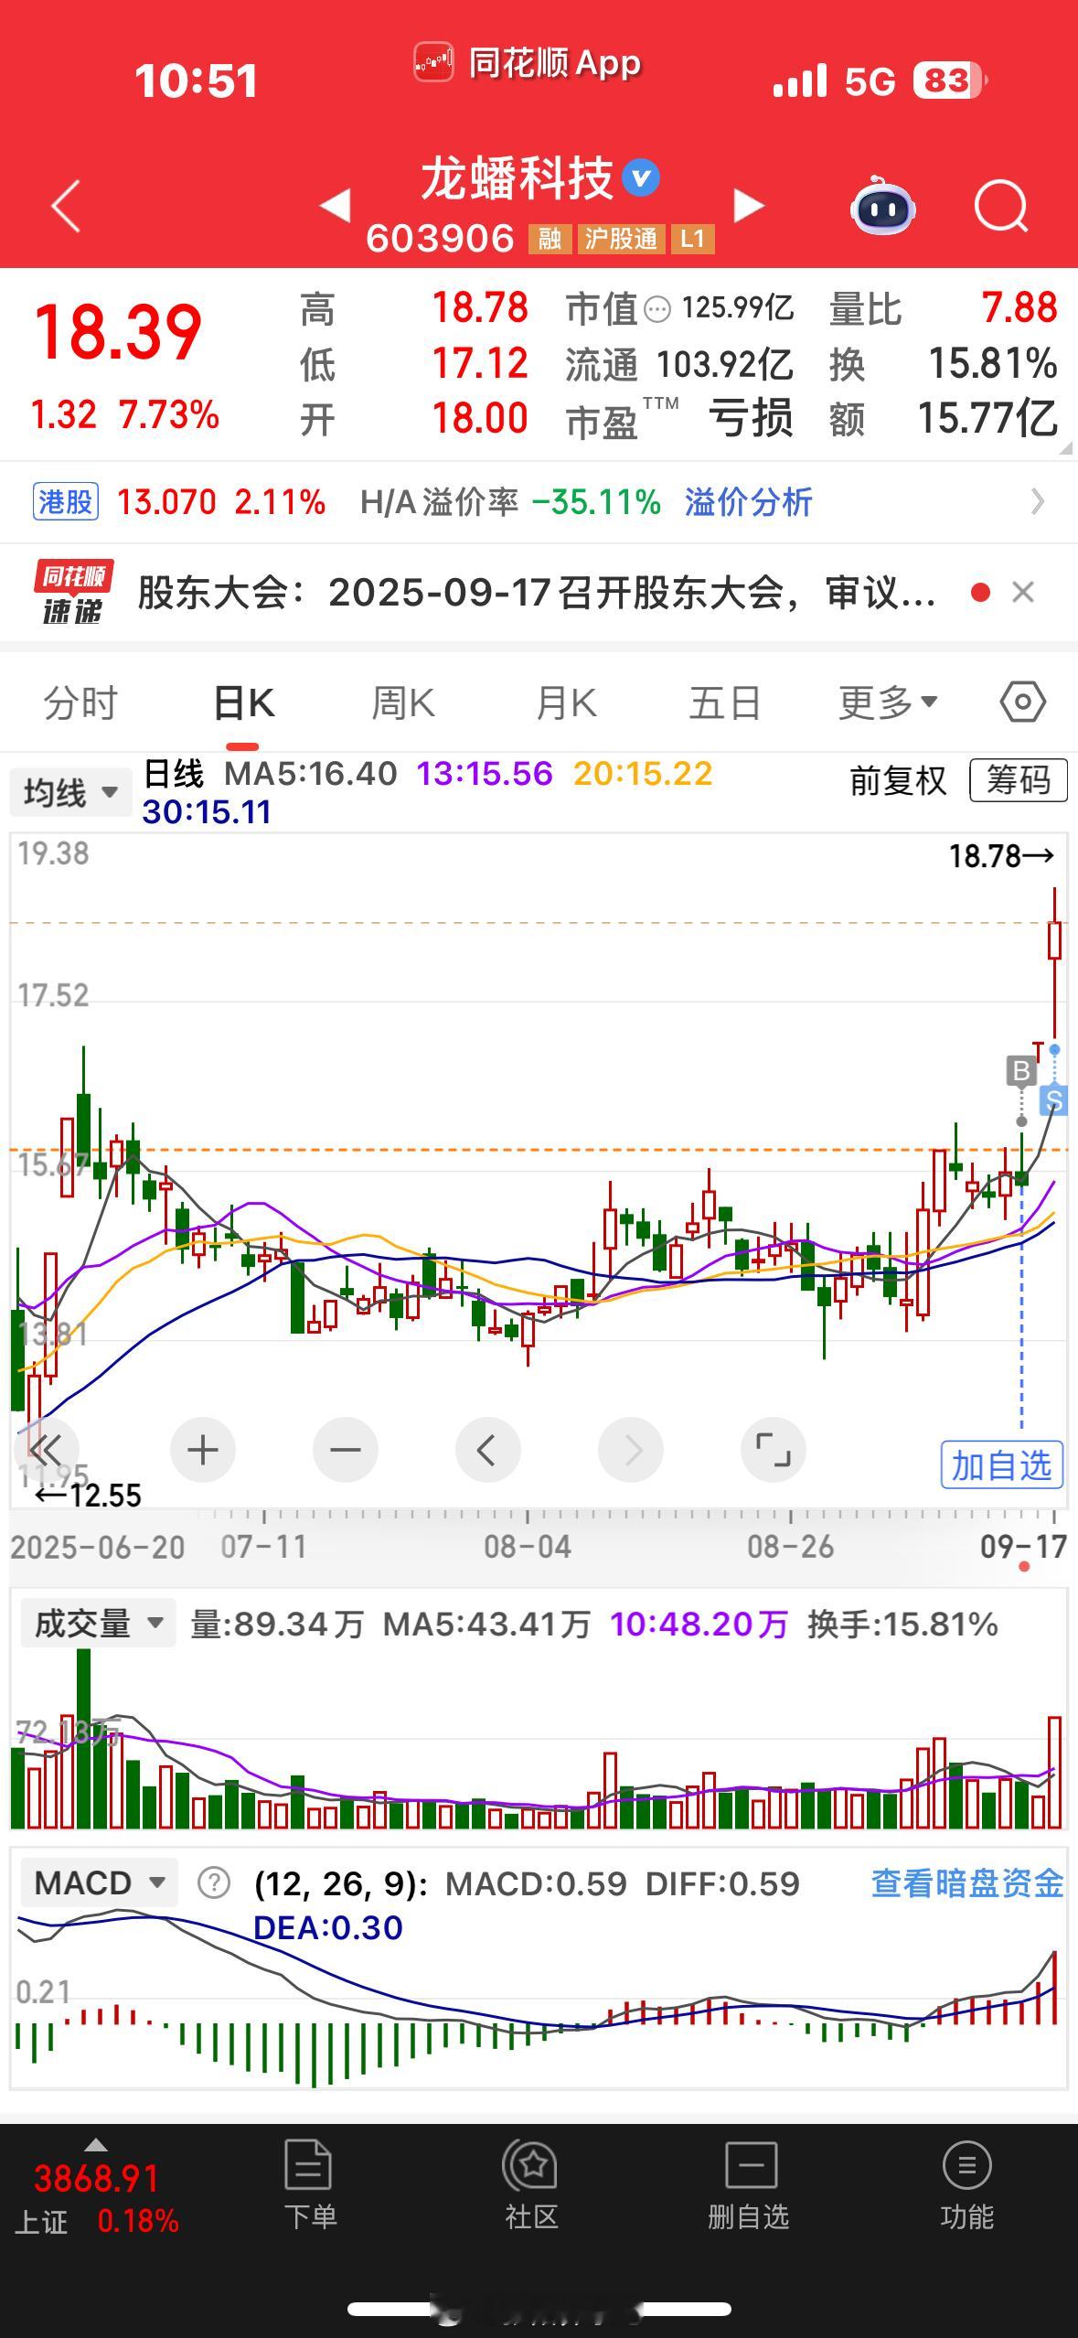Tap the 加自选 button on chart
1078x2338 pixels.
tap(1001, 1465)
